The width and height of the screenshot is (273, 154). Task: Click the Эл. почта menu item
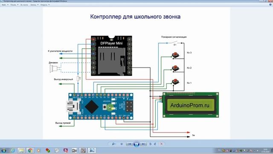24,5
